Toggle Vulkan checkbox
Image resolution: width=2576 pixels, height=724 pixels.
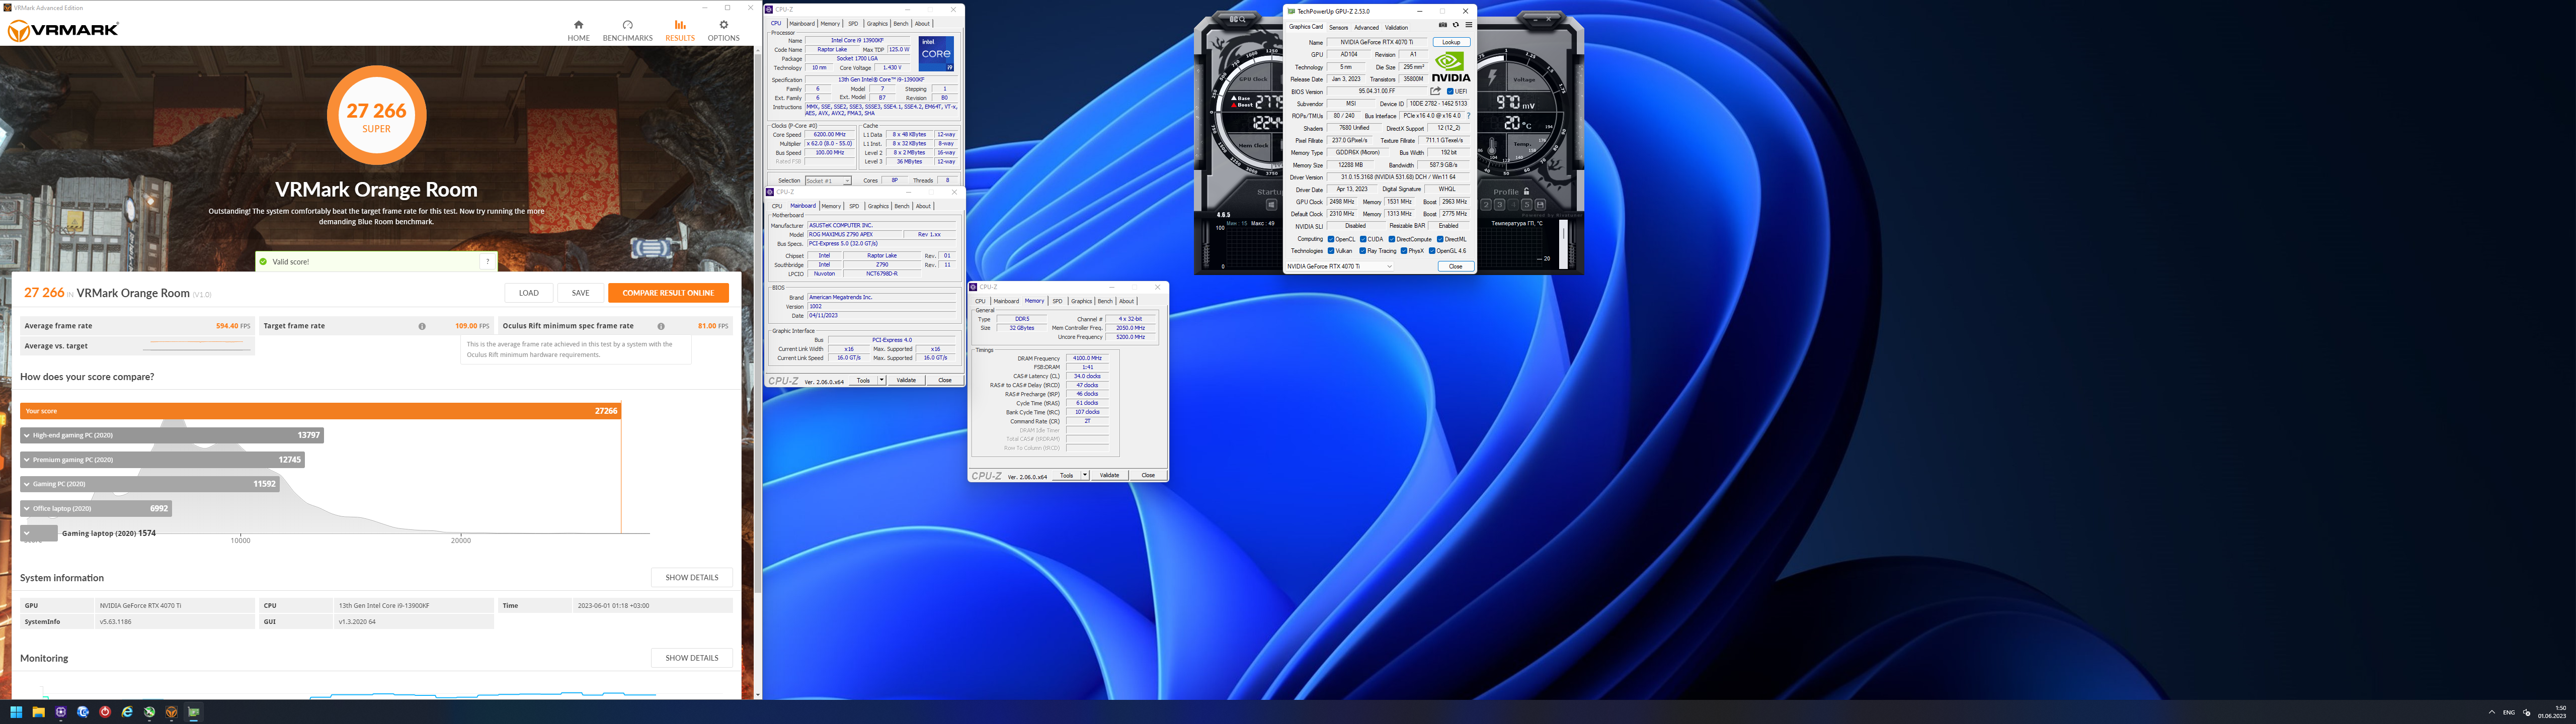1331,251
